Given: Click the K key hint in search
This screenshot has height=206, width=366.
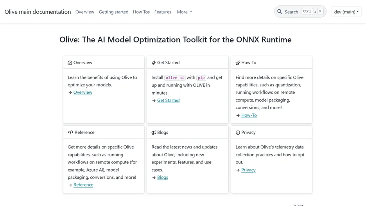Looking at the screenshot, I should point(320,11).
